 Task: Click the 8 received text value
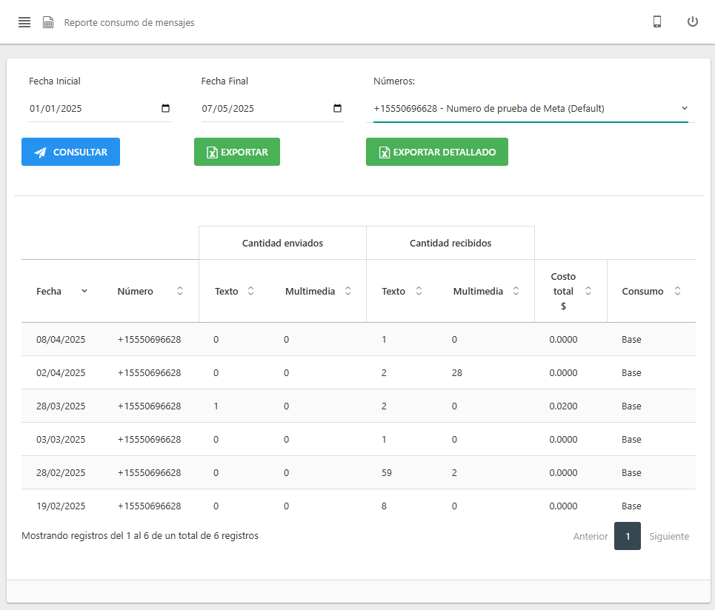click(x=384, y=506)
